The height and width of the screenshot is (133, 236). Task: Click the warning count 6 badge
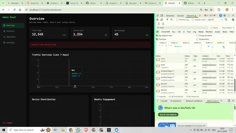tap(211, 16)
